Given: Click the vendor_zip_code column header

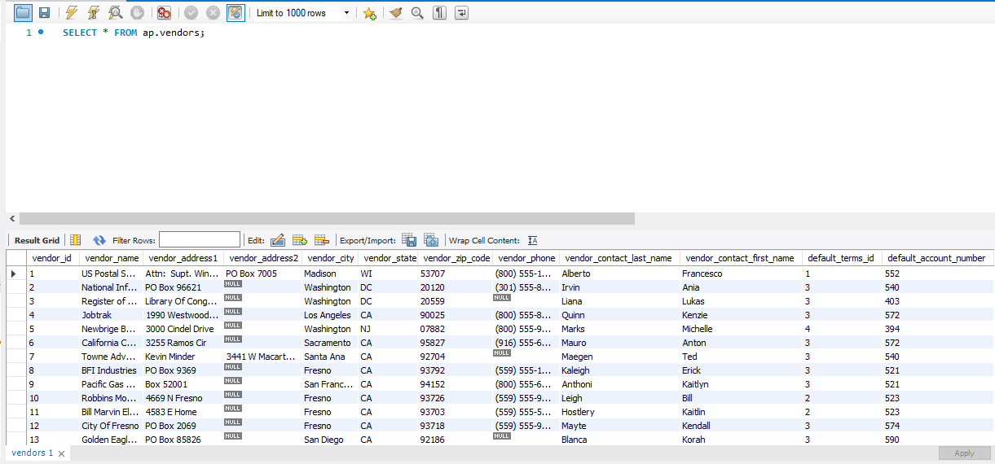Looking at the screenshot, I should tap(456, 258).
